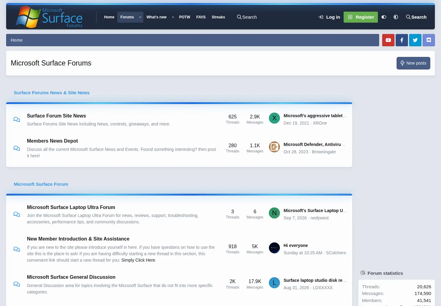Click the Surface Forum Site News bubble icon
441x306 pixels.
[x=17, y=119]
